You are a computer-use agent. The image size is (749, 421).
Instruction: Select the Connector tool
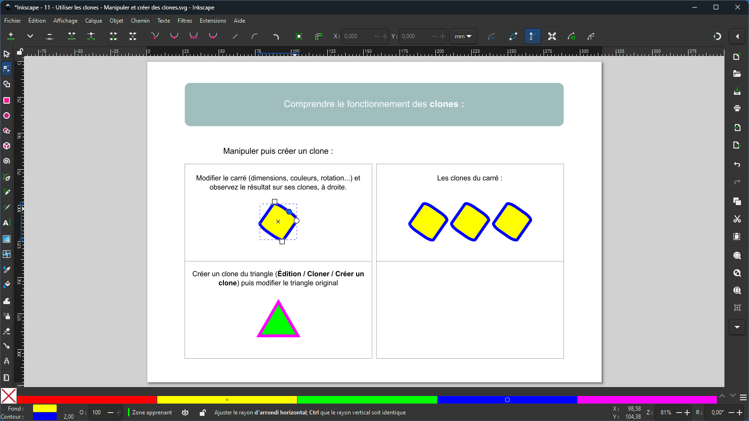coord(7,346)
